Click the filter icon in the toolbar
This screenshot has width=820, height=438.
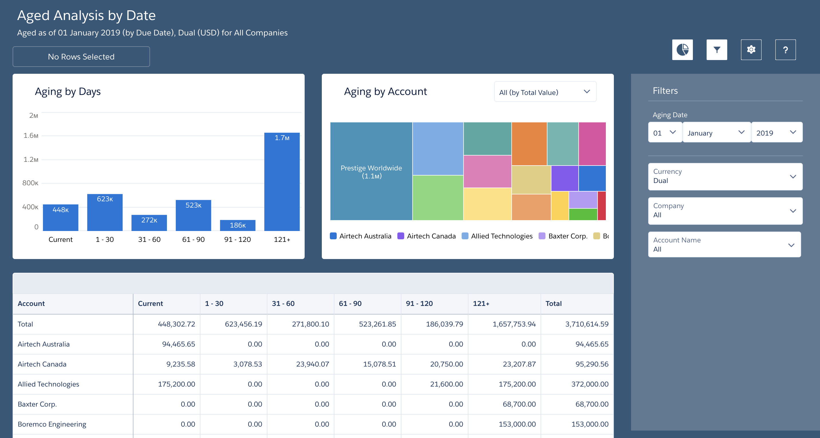point(717,49)
